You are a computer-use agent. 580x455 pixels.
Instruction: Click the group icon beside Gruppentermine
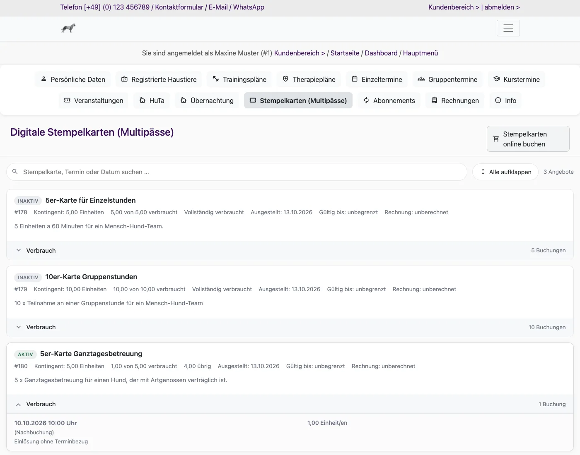421,79
